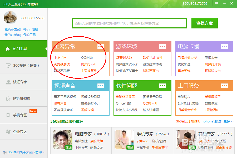Open the 电脑开机太慢 issue link

coord(187,58)
